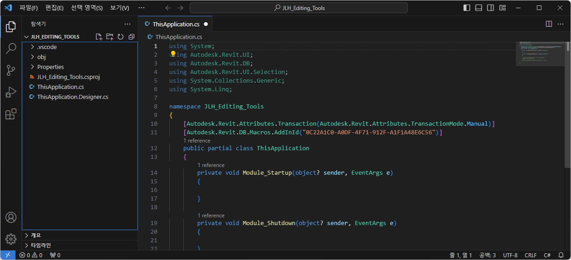Click line number 12 in gutter
The image size is (571, 260).
154,148
